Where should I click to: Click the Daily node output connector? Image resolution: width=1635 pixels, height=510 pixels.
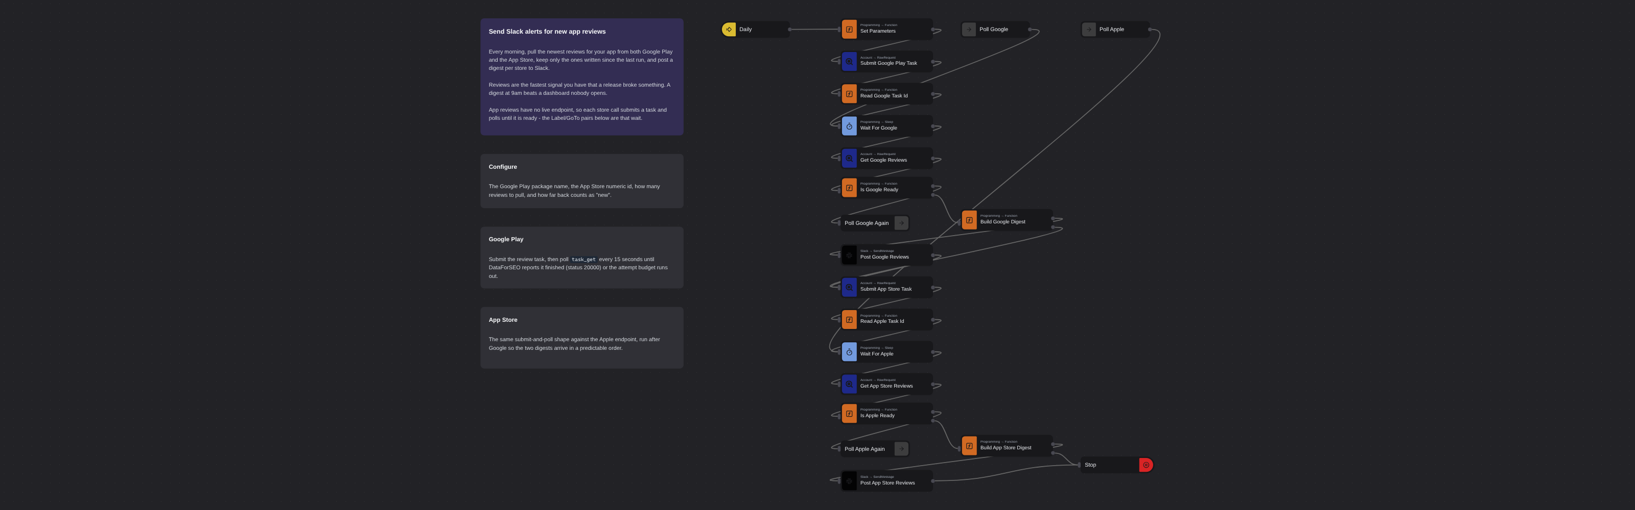(789, 29)
